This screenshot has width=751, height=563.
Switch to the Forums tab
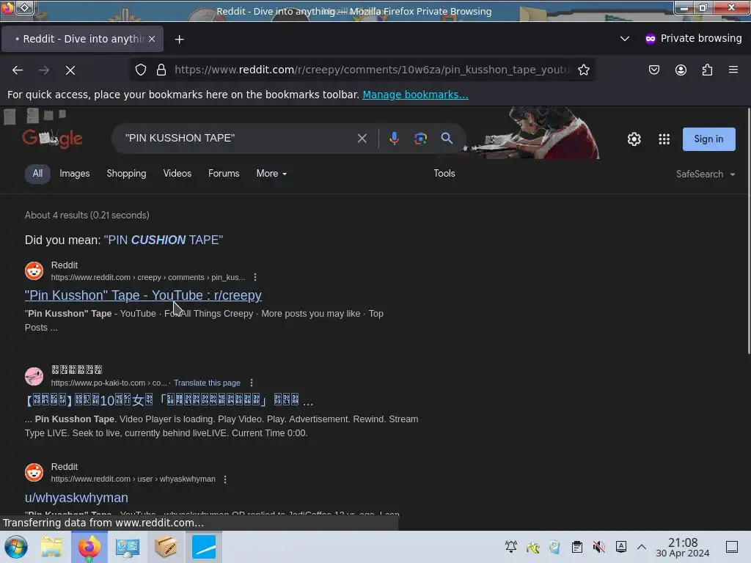224,174
